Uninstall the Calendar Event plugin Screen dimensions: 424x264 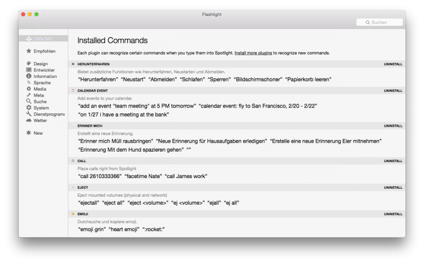pyautogui.click(x=393, y=91)
